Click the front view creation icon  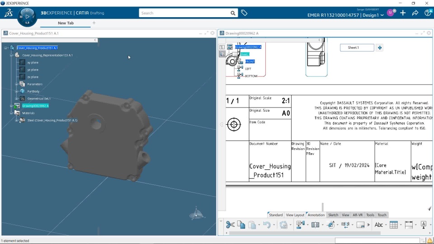(300, 225)
